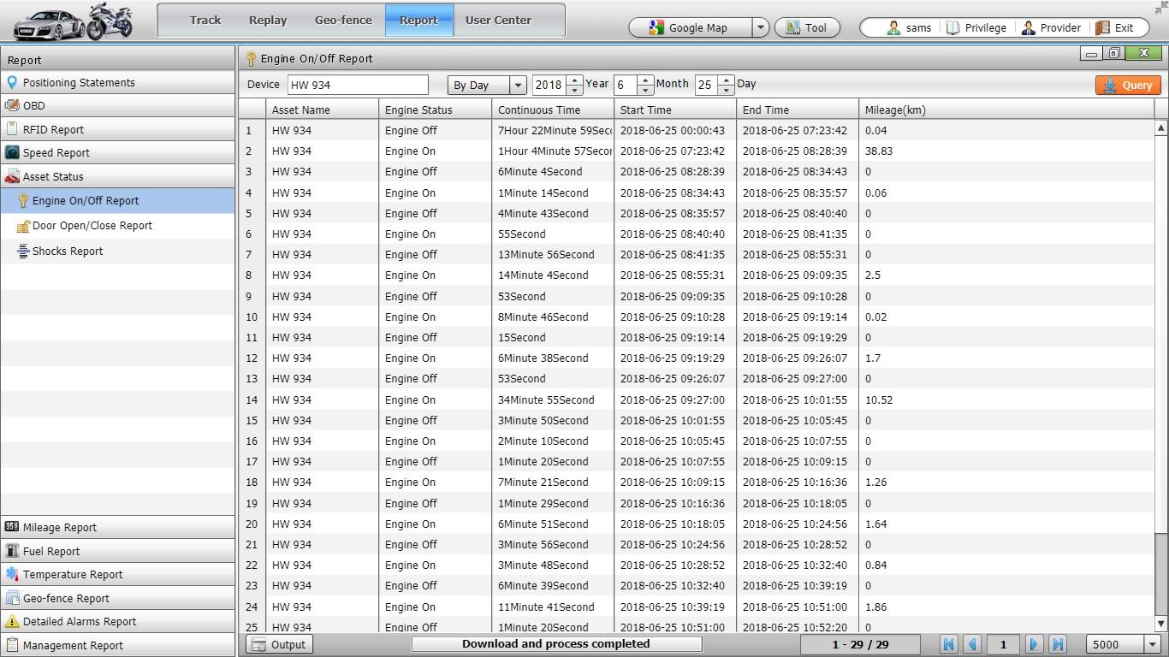Sort by End Time column
This screenshot has height=657, width=1169.
click(x=798, y=109)
